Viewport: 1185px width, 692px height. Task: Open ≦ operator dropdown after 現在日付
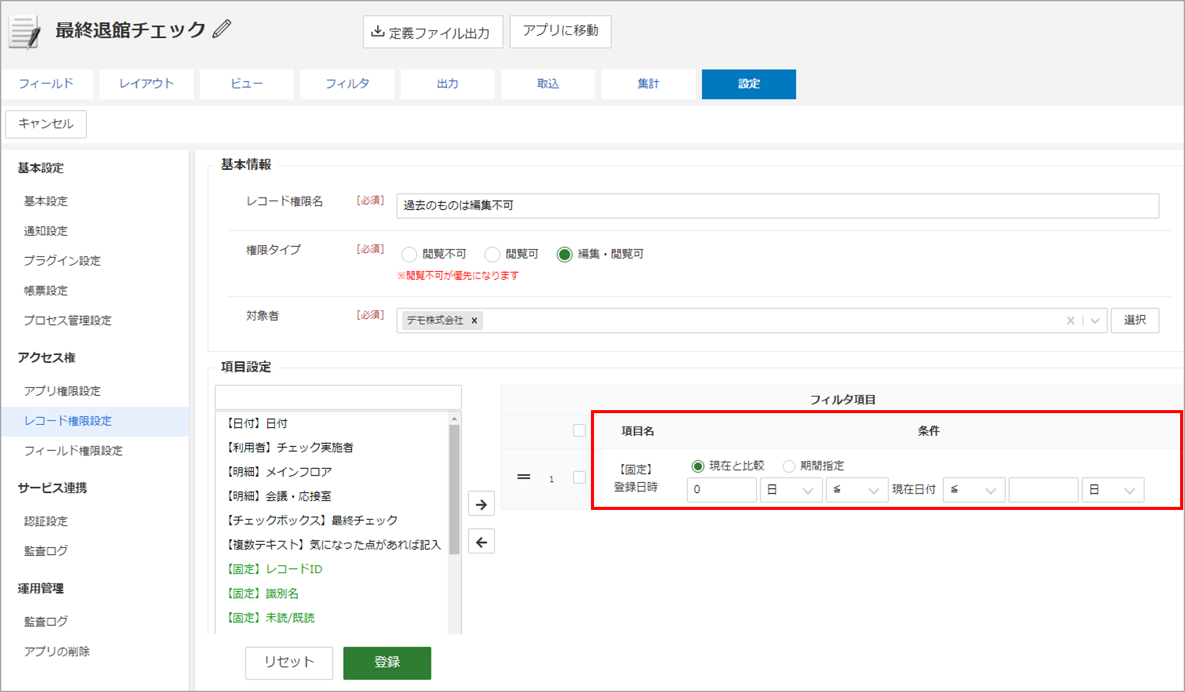click(x=974, y=490)
